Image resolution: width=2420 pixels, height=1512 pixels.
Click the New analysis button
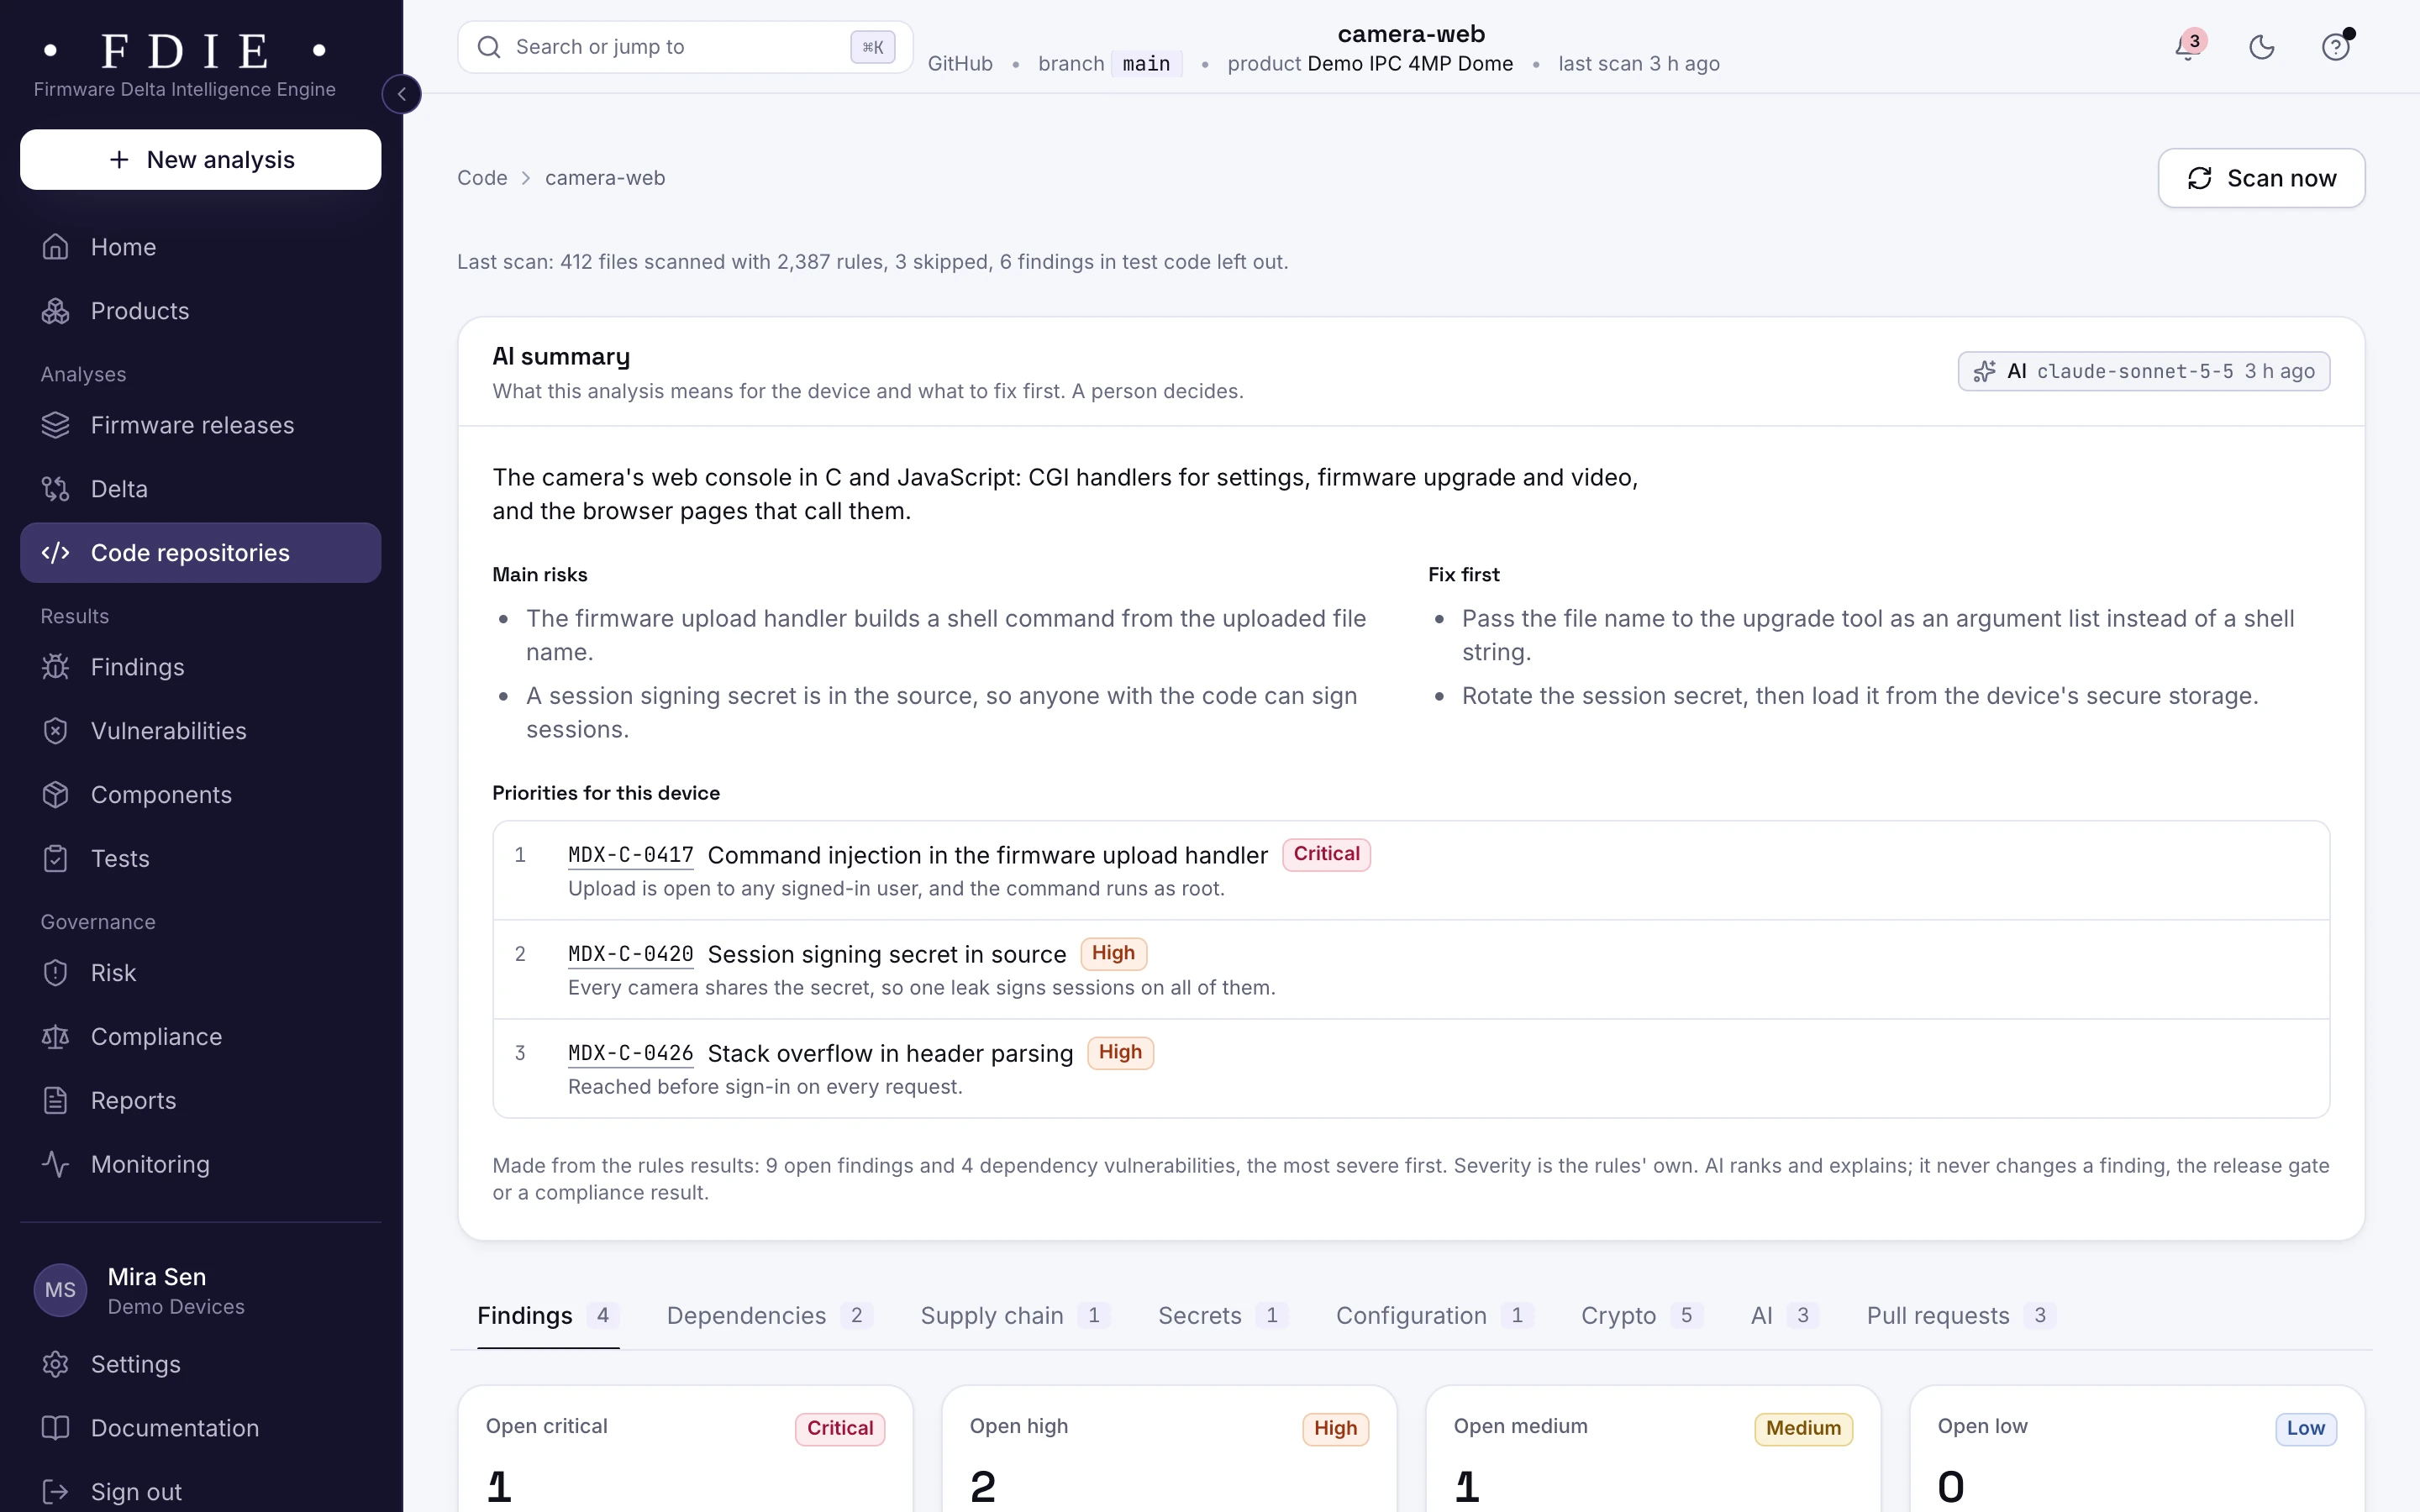(x=200, y=159)
